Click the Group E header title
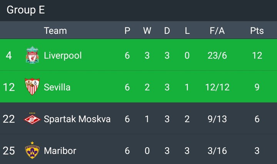Viewport: 277px width, 164px height. click(x=26, y=10)
